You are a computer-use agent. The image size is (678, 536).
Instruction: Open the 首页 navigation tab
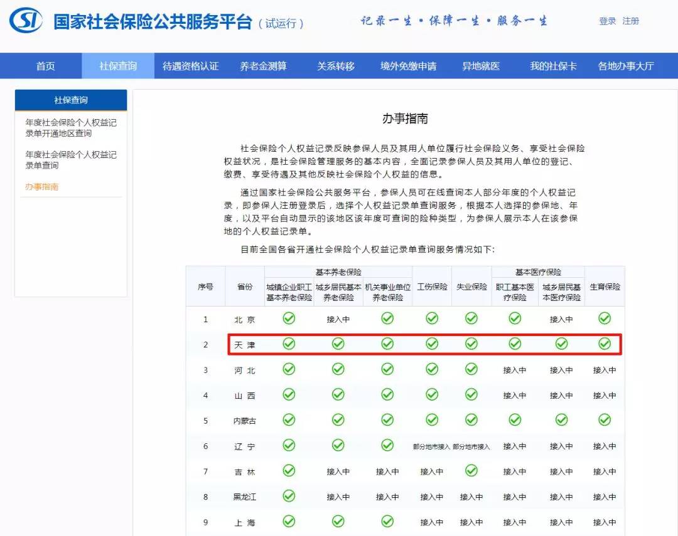click(x=45, y=66)
